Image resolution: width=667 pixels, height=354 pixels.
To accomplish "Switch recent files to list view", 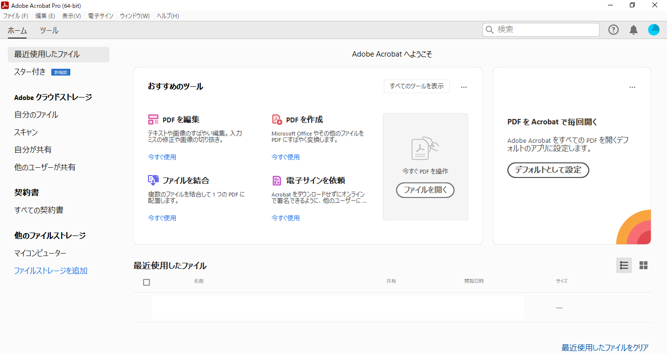I will coord(624,265).
